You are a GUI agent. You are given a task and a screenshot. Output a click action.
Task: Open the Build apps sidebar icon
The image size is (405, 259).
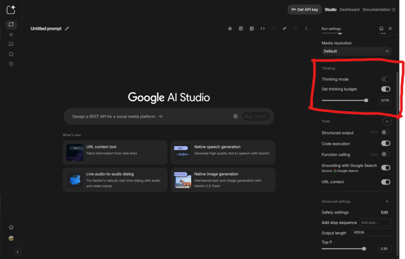click(11, 54)
